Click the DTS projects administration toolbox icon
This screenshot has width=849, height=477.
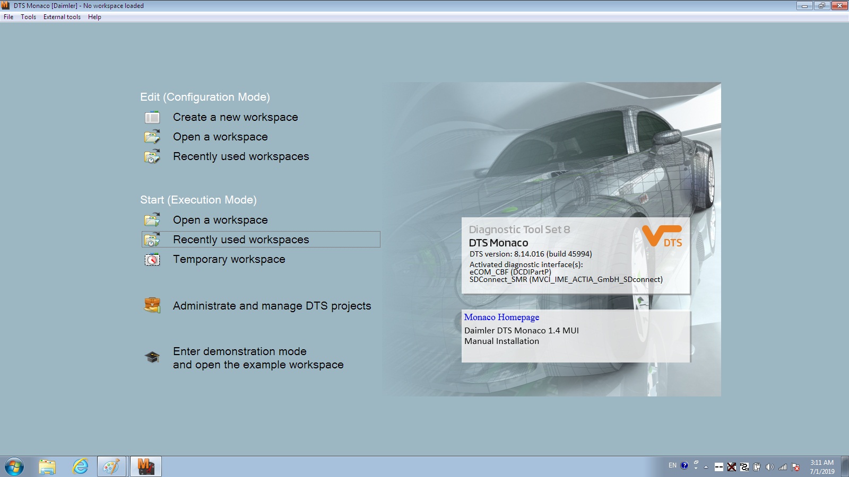click(x=152, y=305)
